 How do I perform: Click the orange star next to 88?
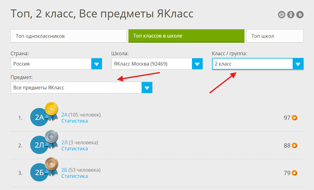294,145
